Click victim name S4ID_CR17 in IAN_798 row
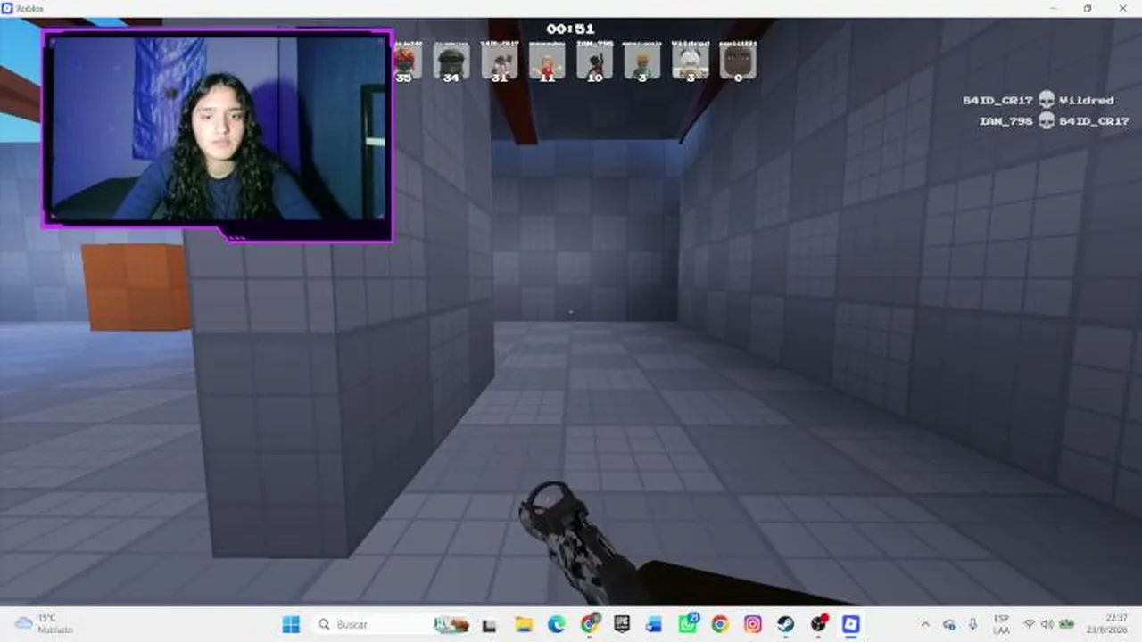Viewport: 1142px width, 642px height. (x=1095, y=120)
